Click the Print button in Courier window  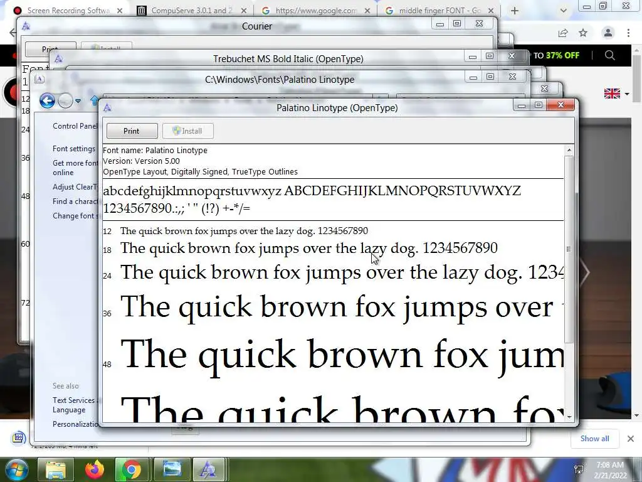point(50,49)
